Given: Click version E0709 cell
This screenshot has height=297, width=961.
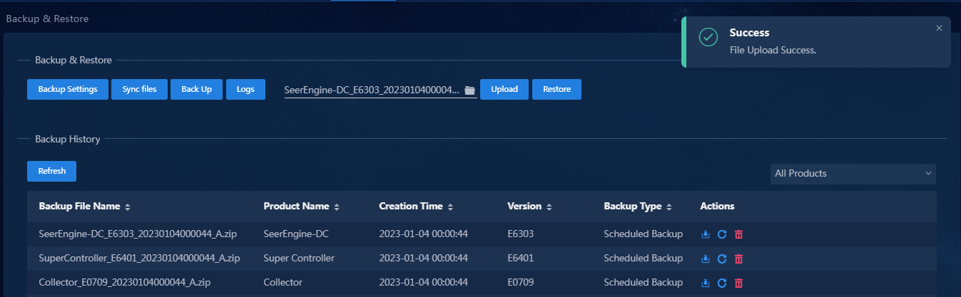Looking at the screenshot, I should 520,283.
